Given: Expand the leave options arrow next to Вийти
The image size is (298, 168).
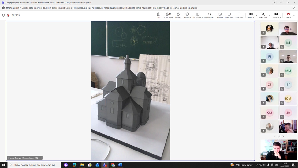Looking at the screenshot, I should tap(294, 15).
